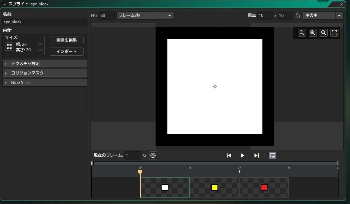Jump to the last frame

[x=256, y=155]
